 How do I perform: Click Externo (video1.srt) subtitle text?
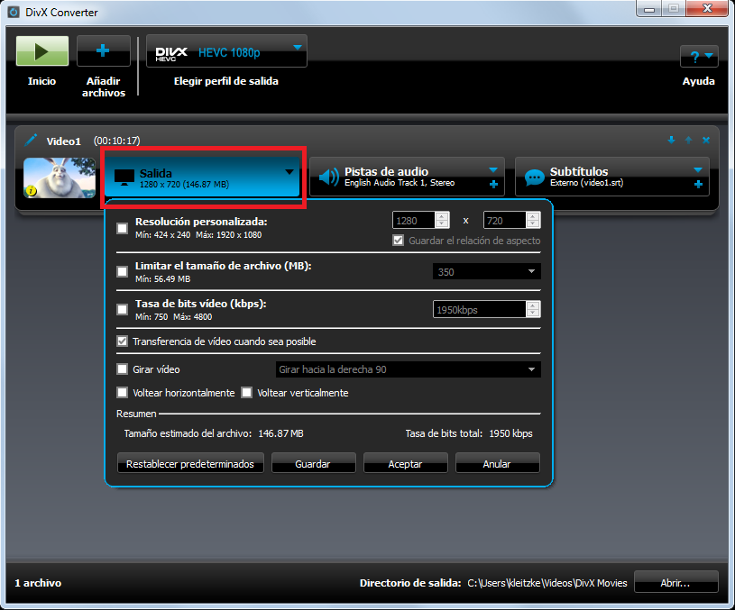point(586,183)
